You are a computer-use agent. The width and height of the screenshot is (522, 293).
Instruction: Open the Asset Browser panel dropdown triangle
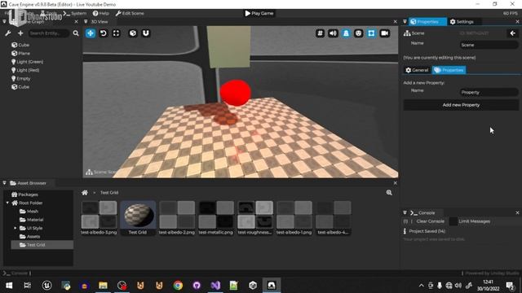pos(4,183)
